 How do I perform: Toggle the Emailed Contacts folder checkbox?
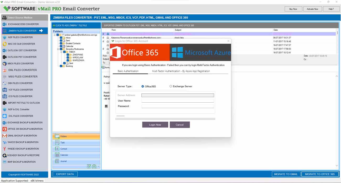click(61, 43)
